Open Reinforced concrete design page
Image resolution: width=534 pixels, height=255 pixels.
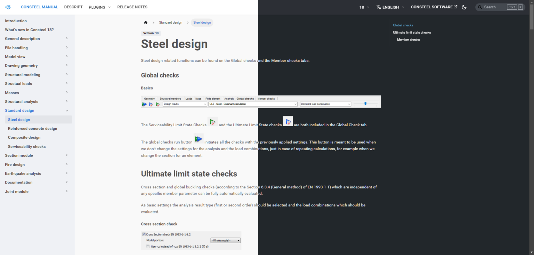(x=32, y=128)
